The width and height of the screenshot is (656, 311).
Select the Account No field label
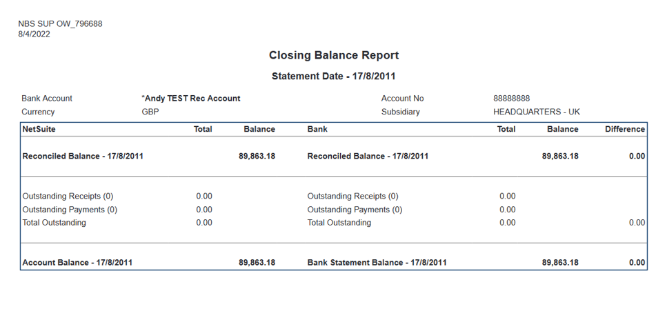(x=402, y=99)
